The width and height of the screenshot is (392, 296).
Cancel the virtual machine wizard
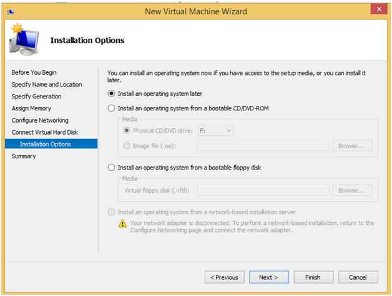(358, 277)
